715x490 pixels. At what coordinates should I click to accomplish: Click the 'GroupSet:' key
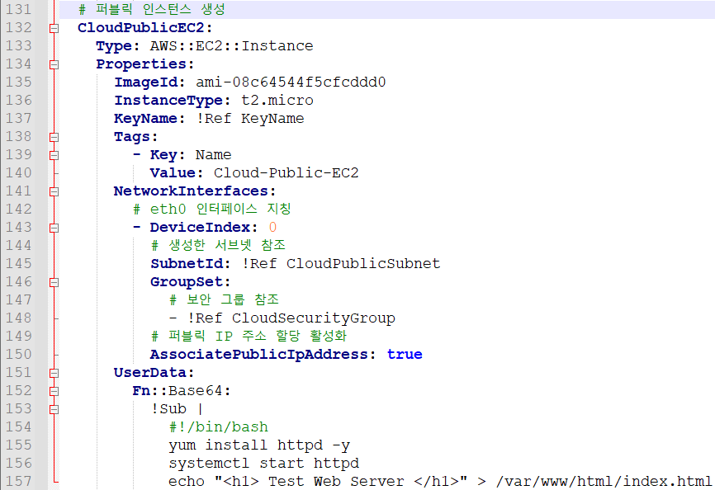pos(191,282)
